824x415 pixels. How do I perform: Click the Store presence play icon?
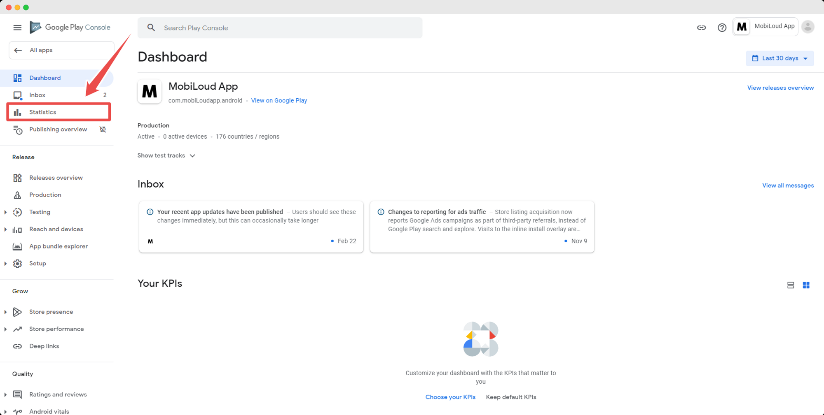click(x=17, y=312)
